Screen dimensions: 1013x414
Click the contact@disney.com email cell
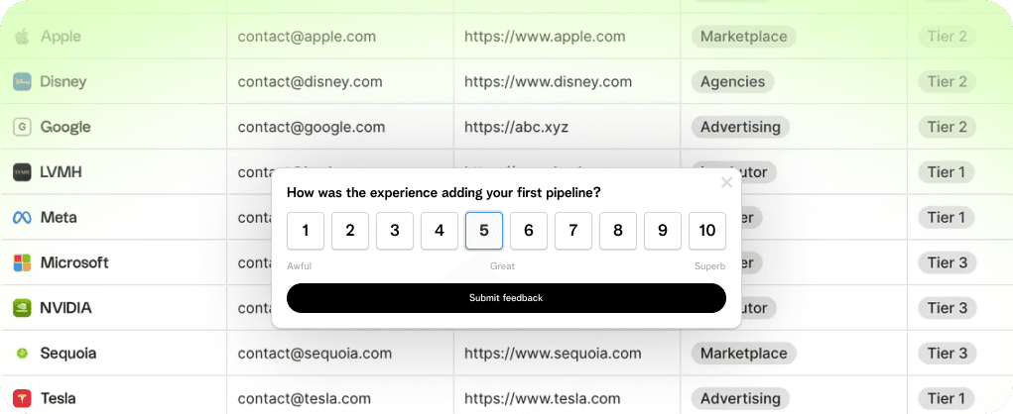pos(340,81)
